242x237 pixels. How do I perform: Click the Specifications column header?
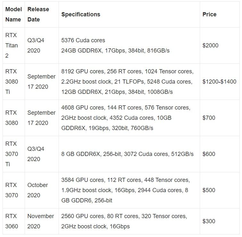81,14
